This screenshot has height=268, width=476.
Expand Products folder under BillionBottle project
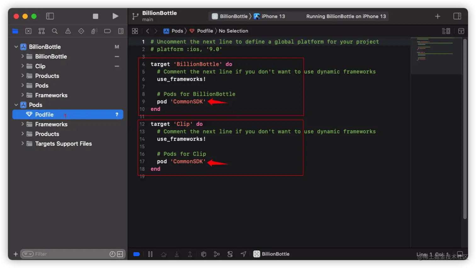[22, 76]
